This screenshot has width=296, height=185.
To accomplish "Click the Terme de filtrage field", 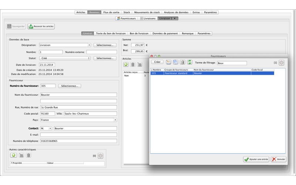I will pyautogui.click(x=232, y=63).
